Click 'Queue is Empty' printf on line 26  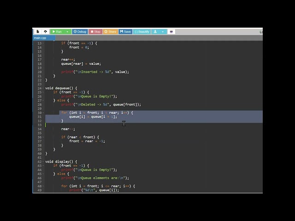coord(89,96)
